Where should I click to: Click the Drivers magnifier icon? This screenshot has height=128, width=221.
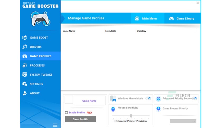click(x=25, y=47)
